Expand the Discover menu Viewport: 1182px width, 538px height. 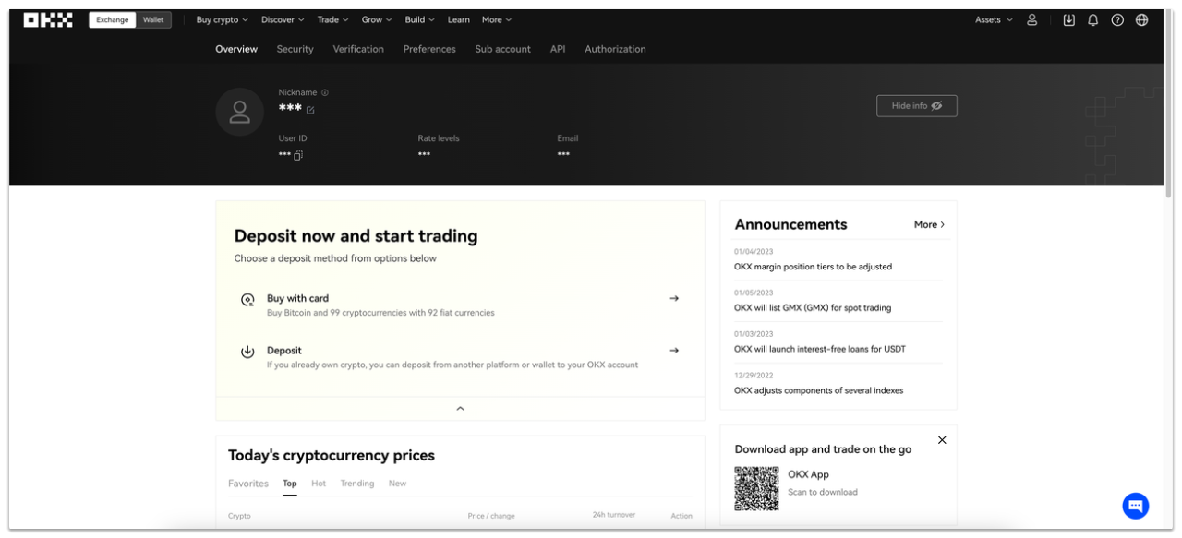click(x=283, y=20)
